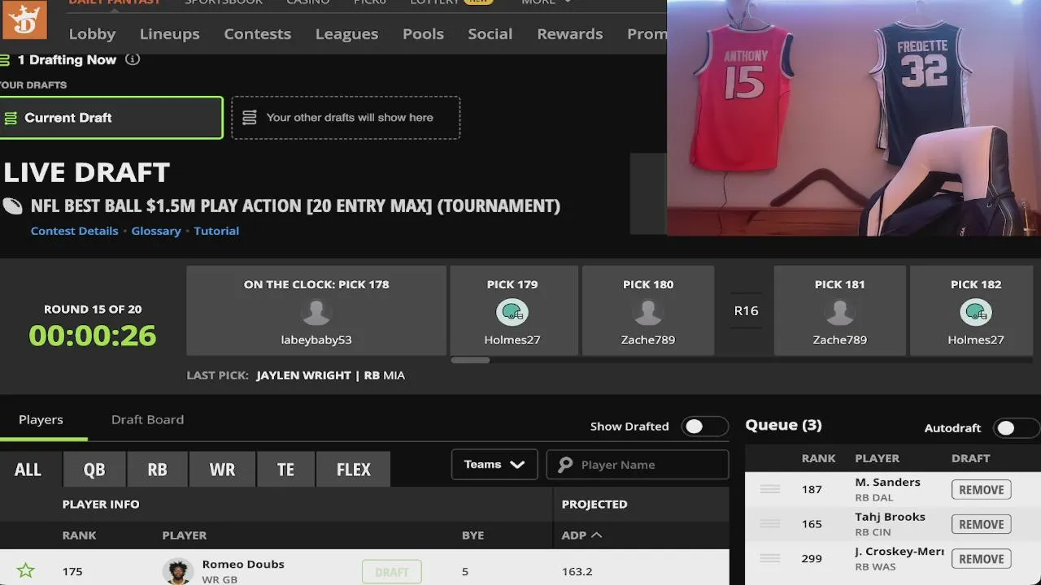Grab reorder handle for J. Croskey-Merritt
Image resolution: width=1041 pixels, height=585 pixels.
pyautogui.click(x=769, y=558)
